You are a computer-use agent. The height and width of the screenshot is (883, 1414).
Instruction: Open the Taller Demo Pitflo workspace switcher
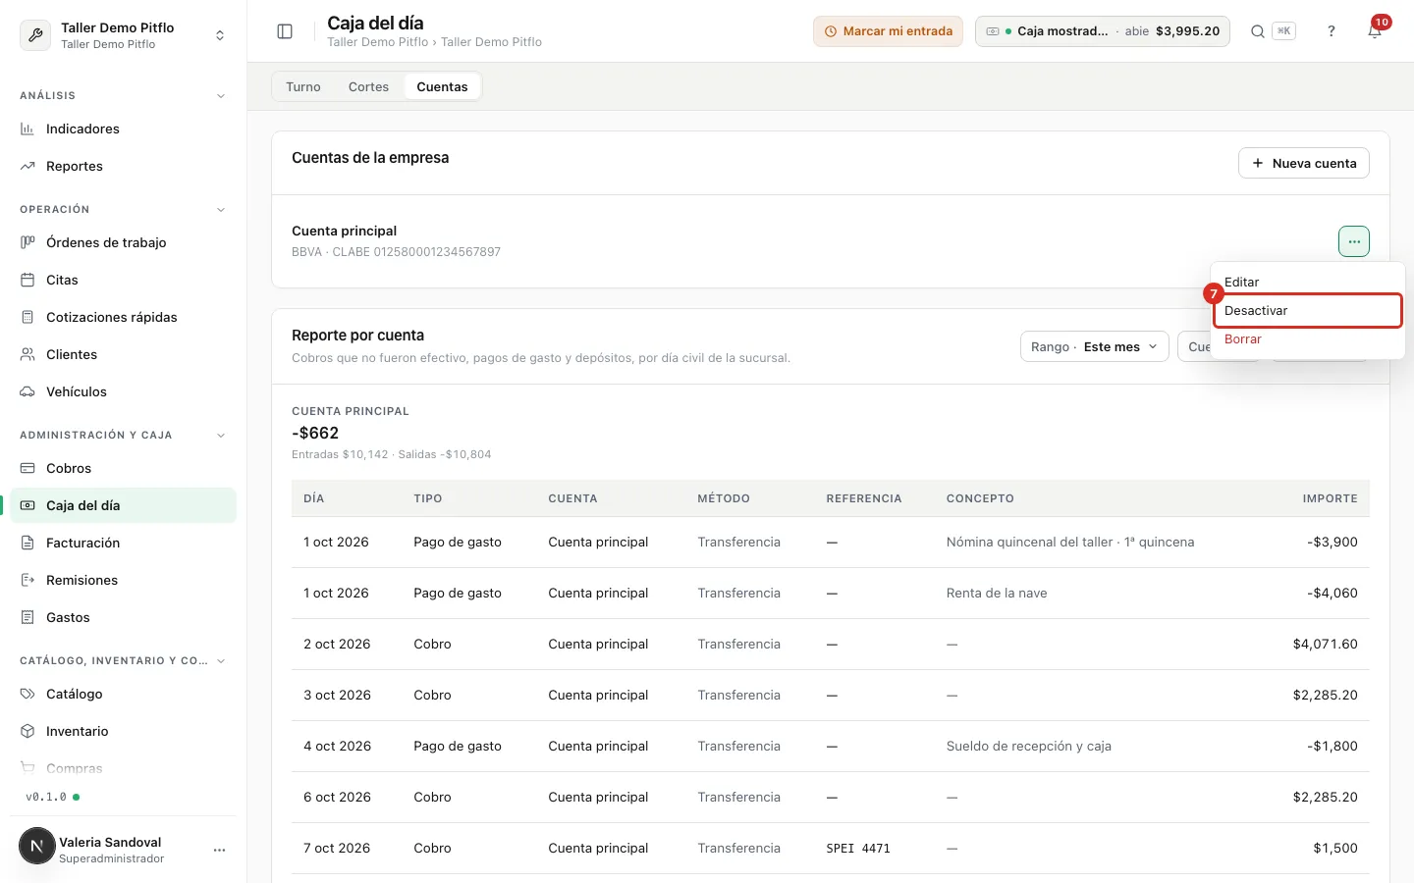coord(123,35)
